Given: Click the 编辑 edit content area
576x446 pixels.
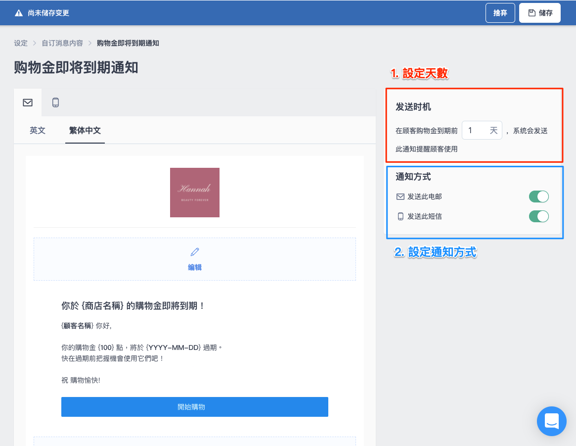Looking at the screenshot, I should click(195, 259).
